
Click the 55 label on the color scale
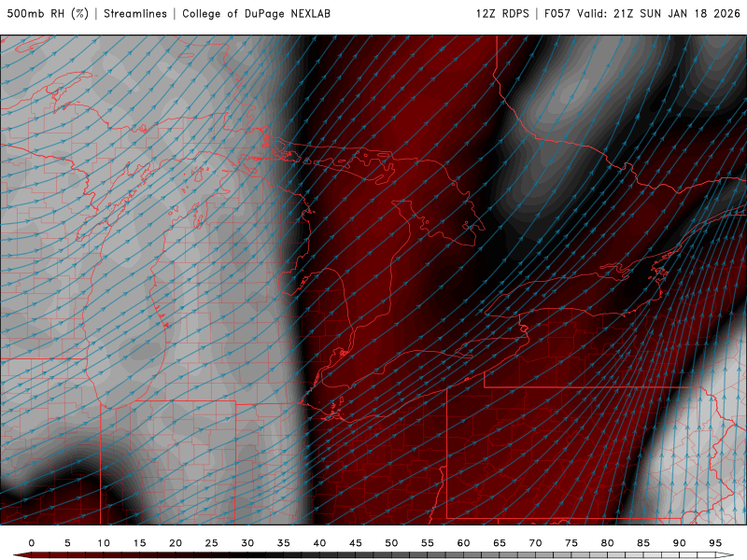[428, 543]
